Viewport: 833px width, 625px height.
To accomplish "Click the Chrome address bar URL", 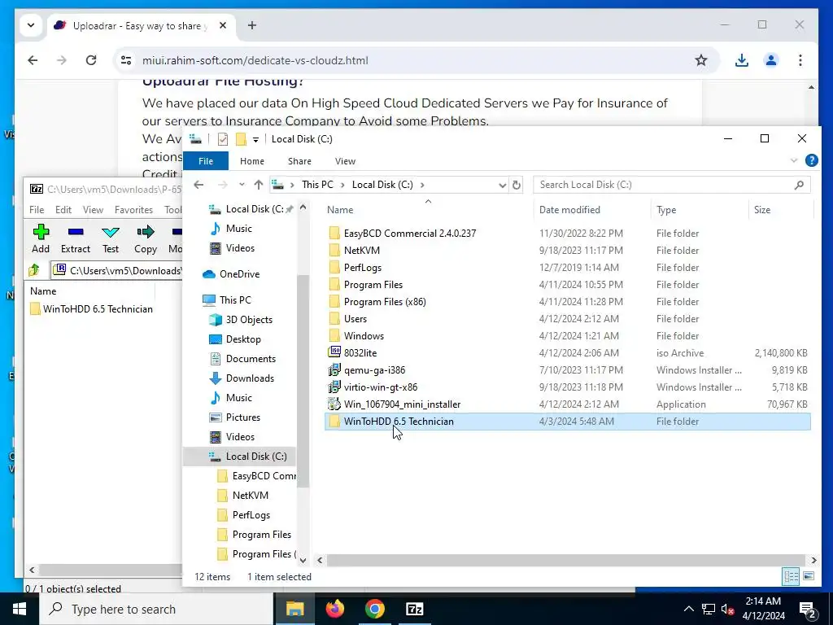I will (255, 60).
